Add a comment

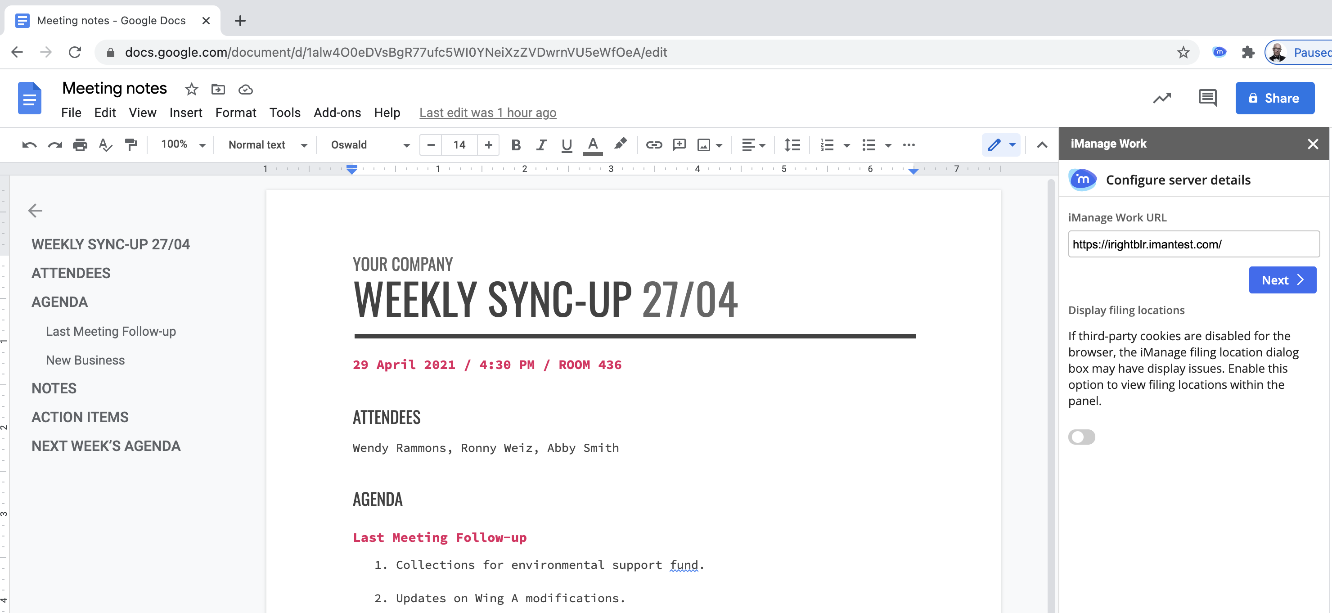click(x=679, y=145)
